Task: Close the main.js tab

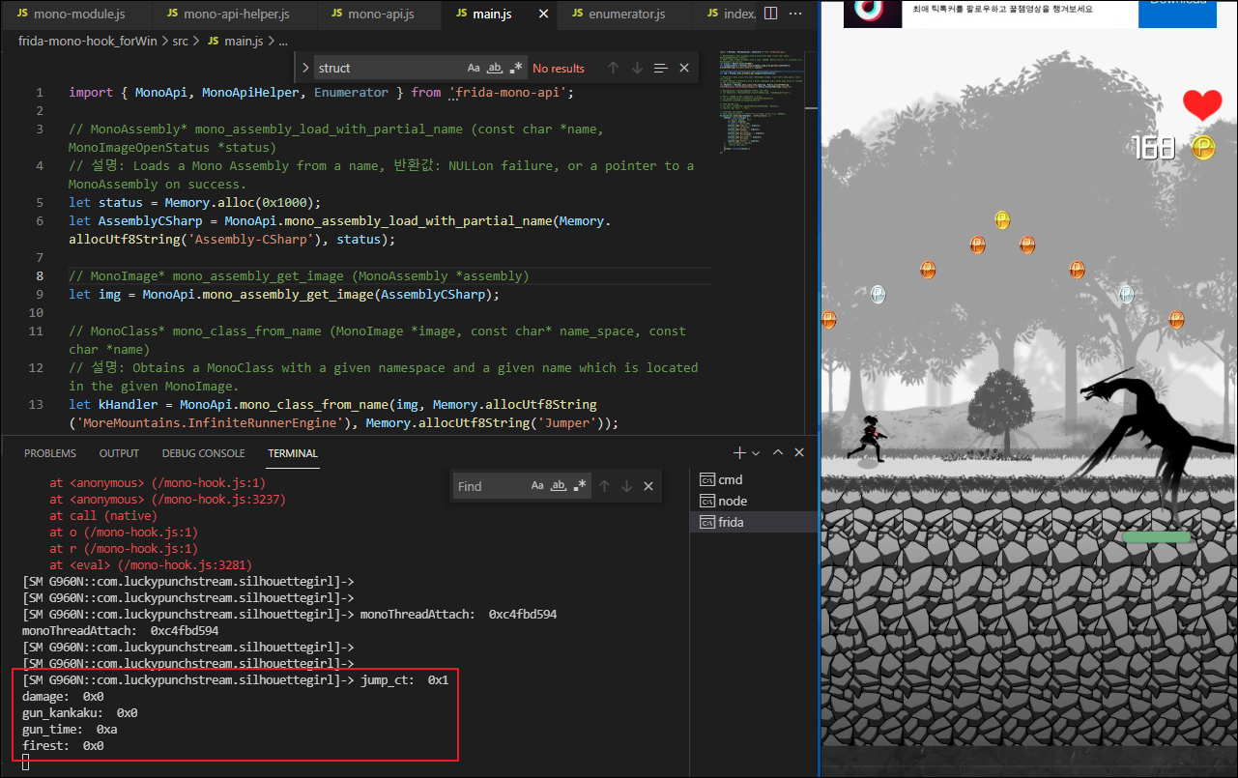Action: [543, 14]
